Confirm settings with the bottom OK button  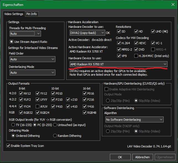120,157
